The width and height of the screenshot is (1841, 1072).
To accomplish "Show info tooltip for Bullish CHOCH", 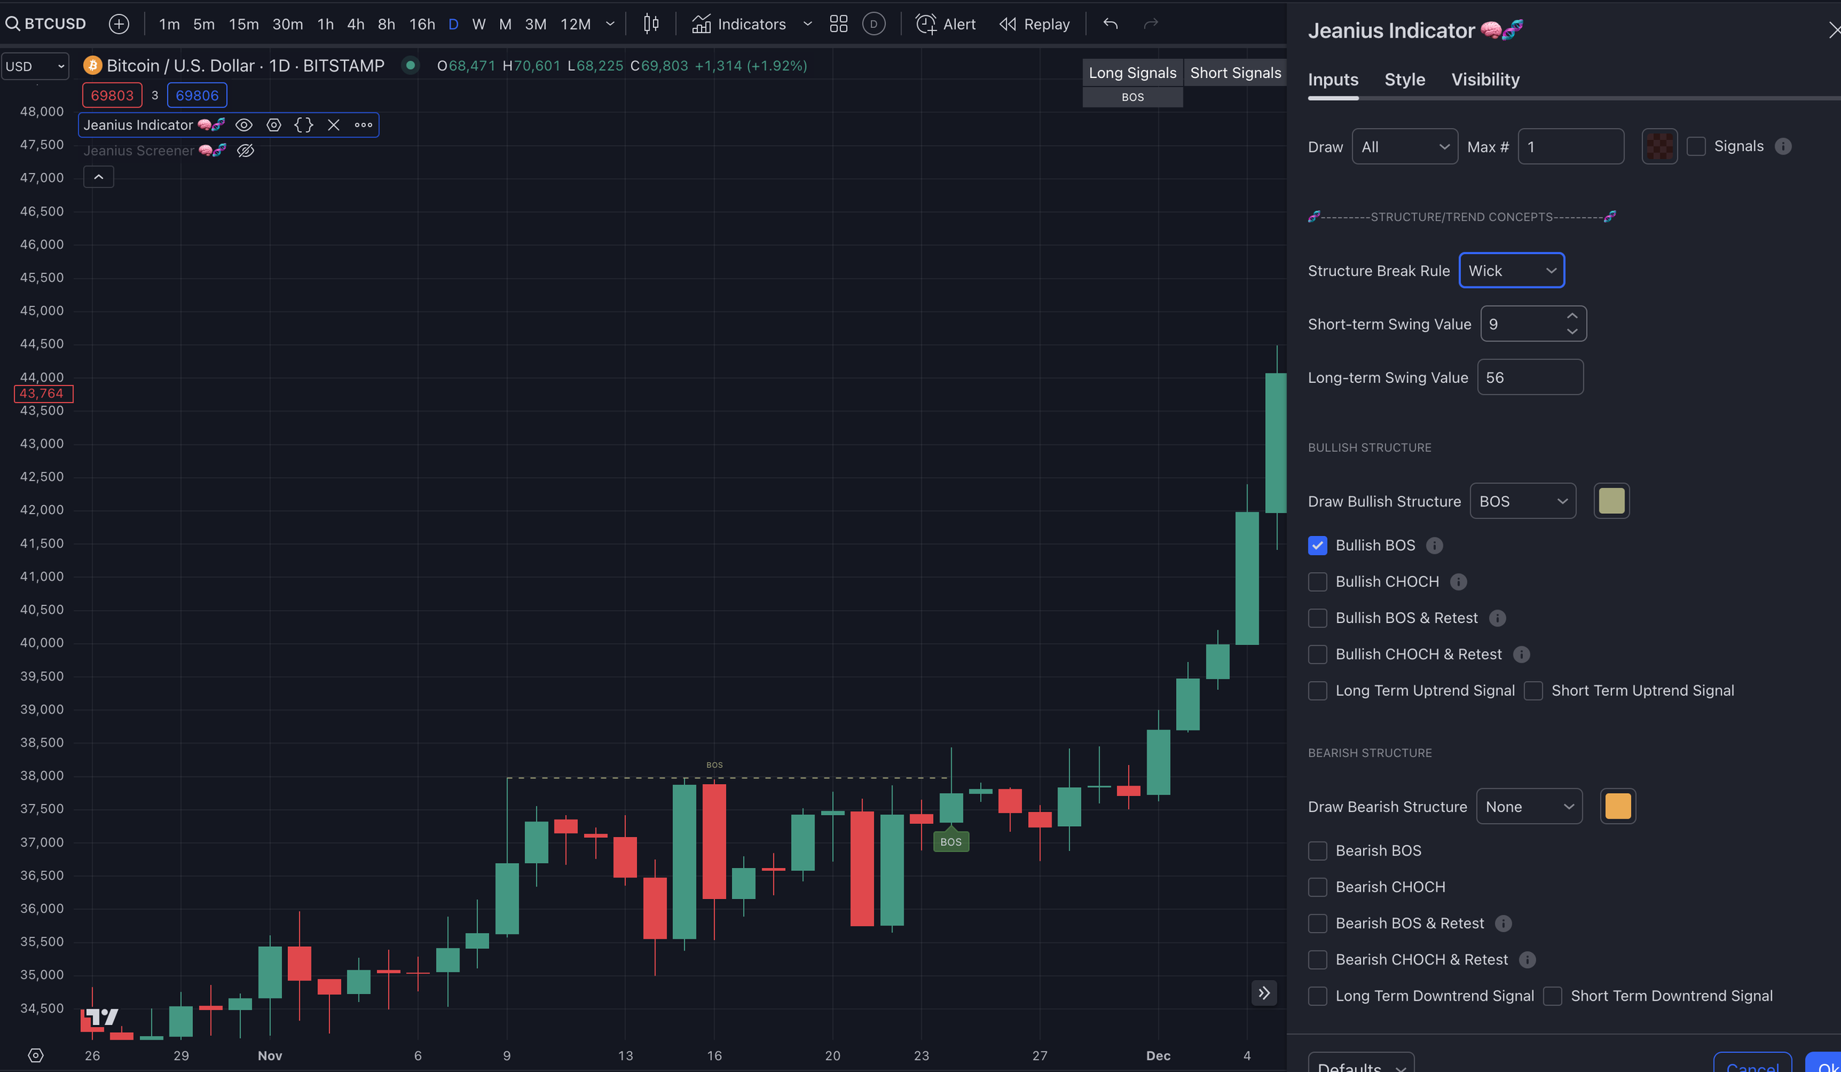I will pyautogui.click(x=1457, y=582).
